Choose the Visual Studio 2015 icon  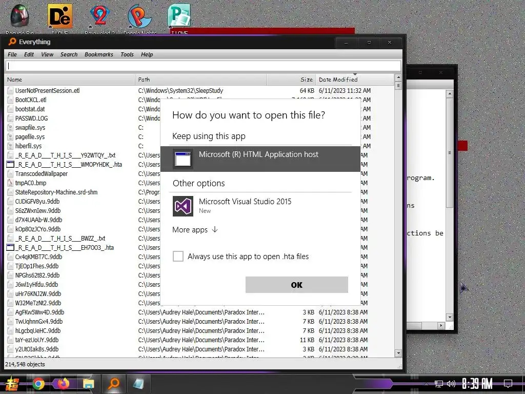click(183, 206)
